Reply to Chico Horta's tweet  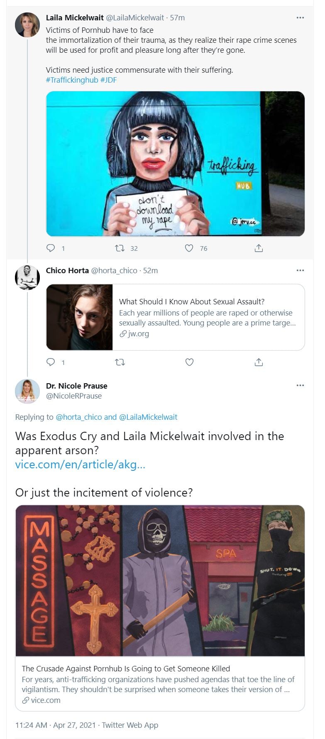[x=51, y=362]
